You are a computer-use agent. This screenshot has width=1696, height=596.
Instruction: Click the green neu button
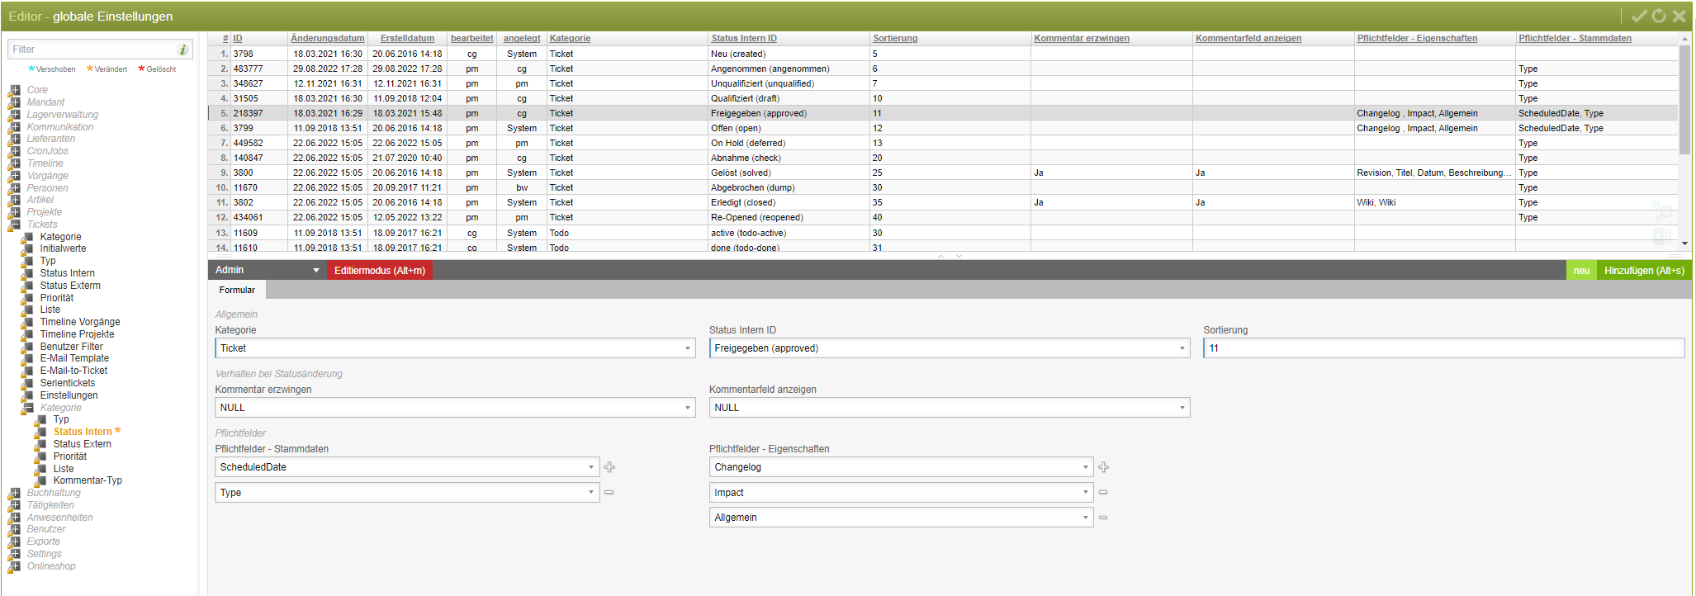click(x=1581, y=270)
